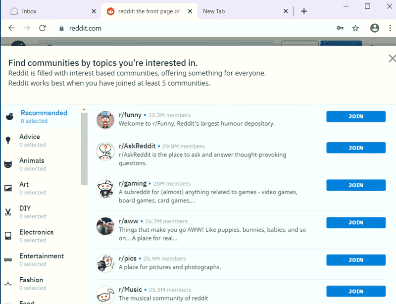This screenshot has width=396, height=304.
Task: Open the saved passwords key icon
Action: click(x=340, y=28)
